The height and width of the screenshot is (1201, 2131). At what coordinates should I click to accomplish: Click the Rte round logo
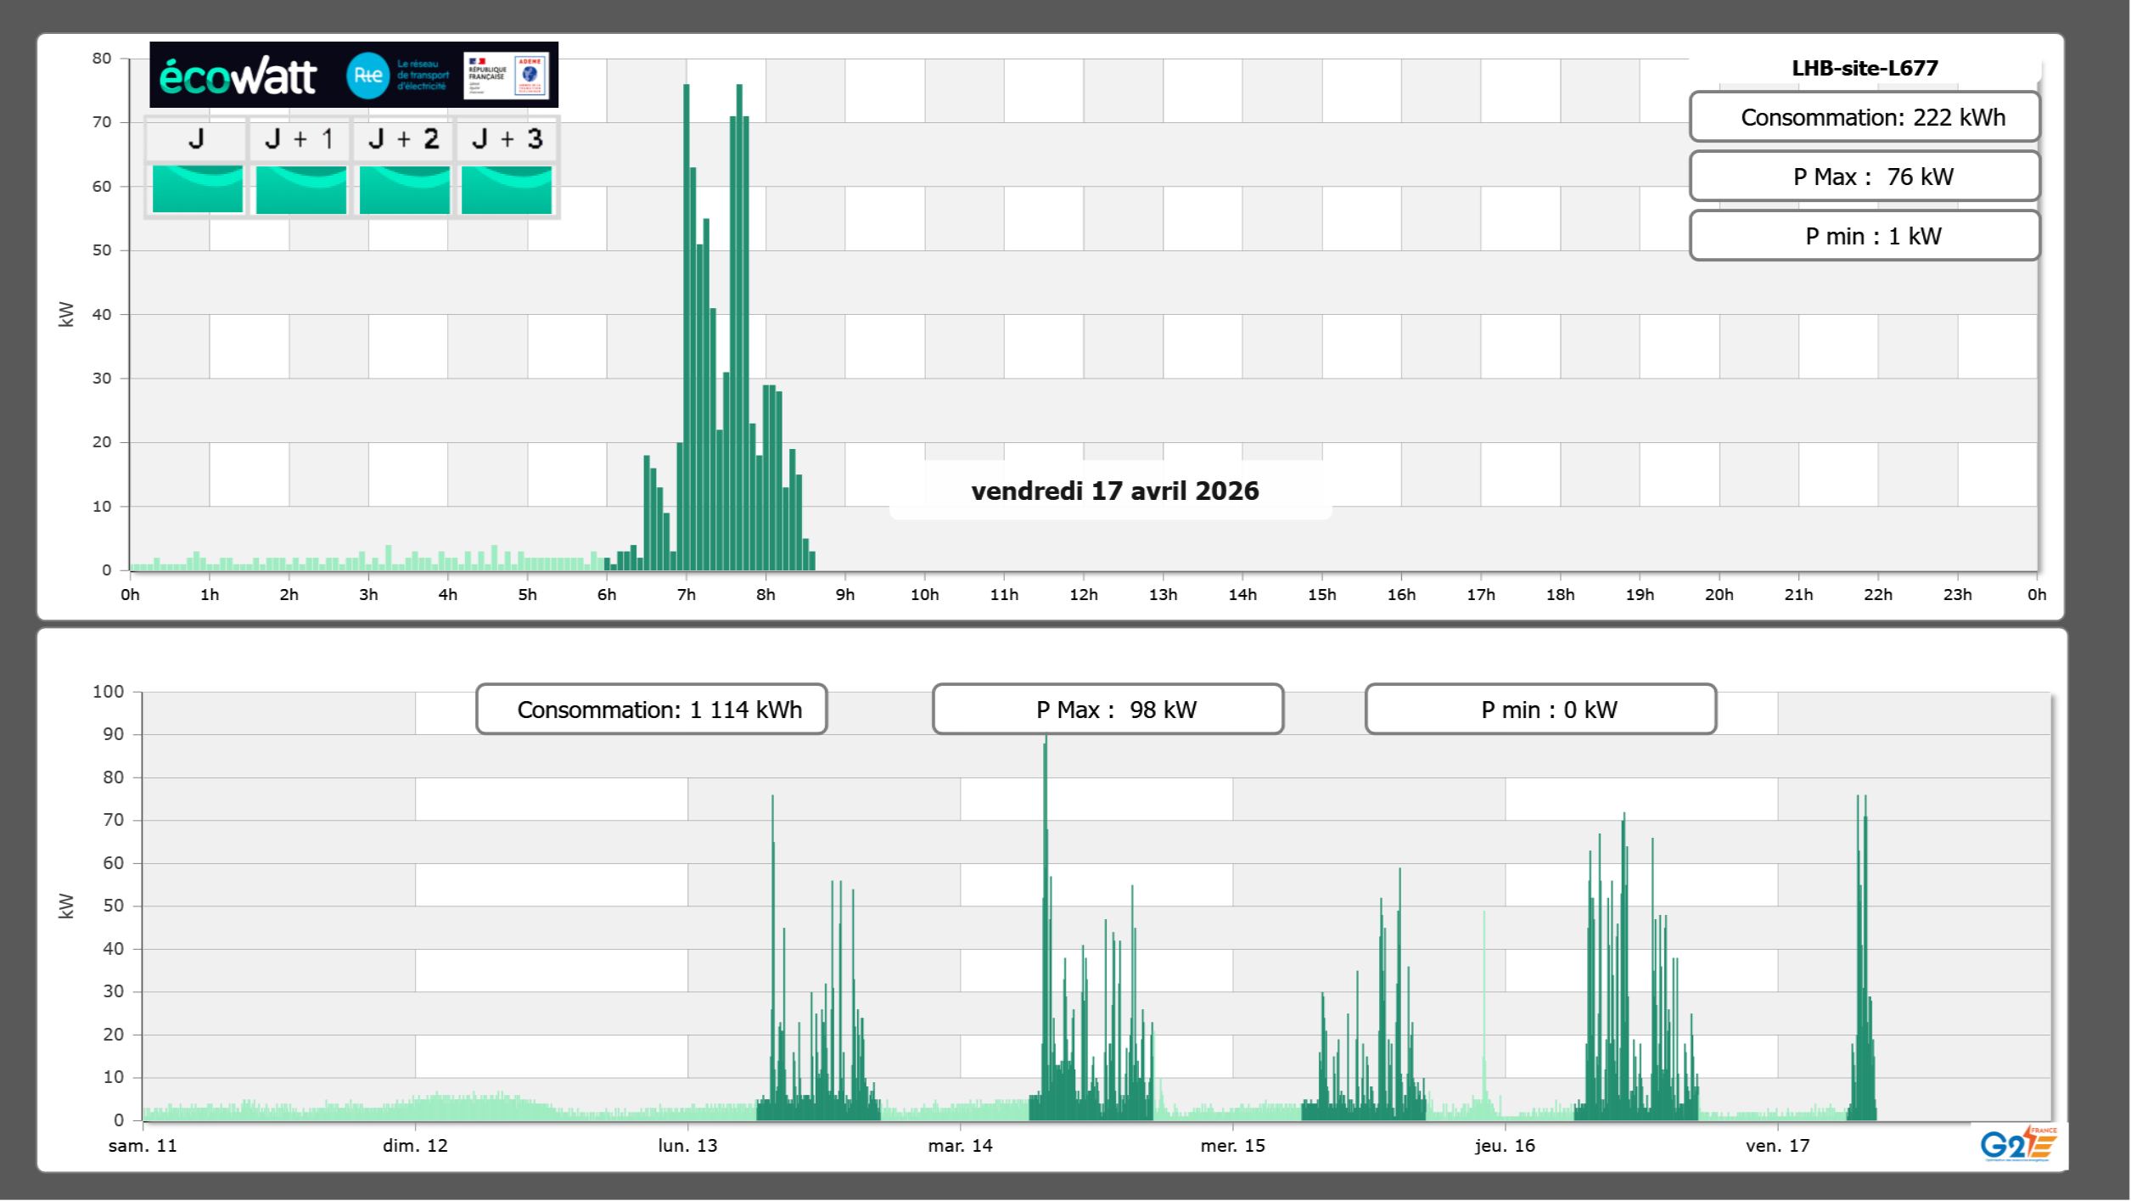point(367,76)
